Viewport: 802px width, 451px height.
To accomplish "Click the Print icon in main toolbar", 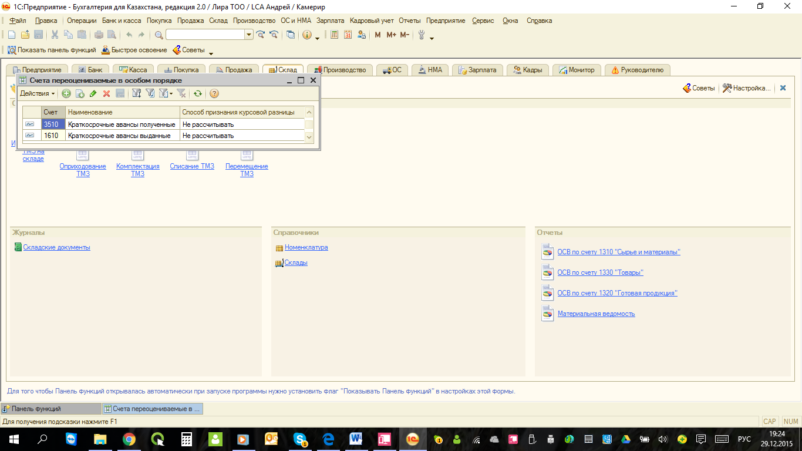I will [x=99, y=35].
